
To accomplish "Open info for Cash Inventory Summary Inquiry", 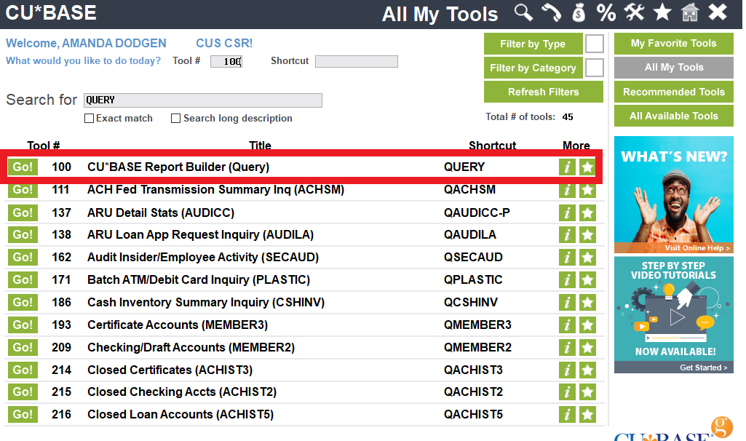I will point(567,303).
